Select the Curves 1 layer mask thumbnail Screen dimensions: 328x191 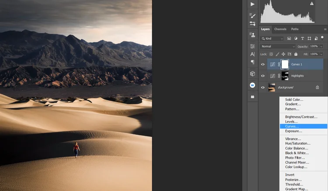pyautogui.click(x=285, y=64)
